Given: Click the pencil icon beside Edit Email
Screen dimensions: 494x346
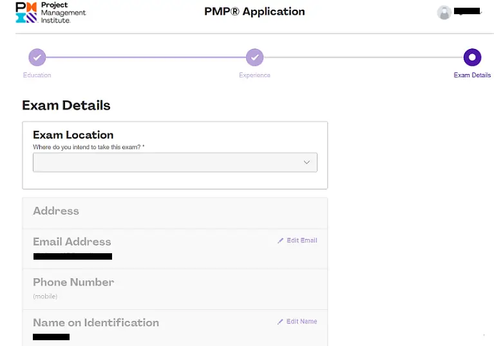Looking at the screenshot, I should [x=280, y=240].
